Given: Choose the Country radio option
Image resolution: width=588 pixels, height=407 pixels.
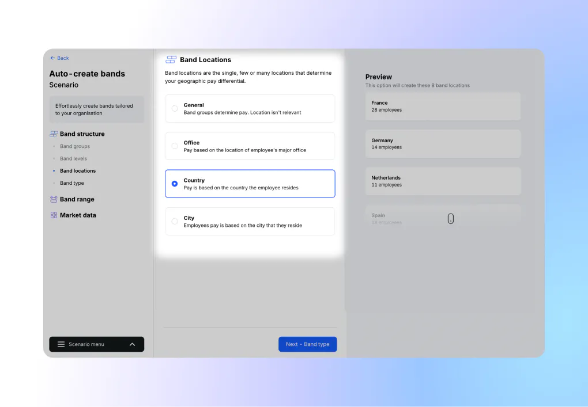Looking at the screenshot, I should (175, 184).
